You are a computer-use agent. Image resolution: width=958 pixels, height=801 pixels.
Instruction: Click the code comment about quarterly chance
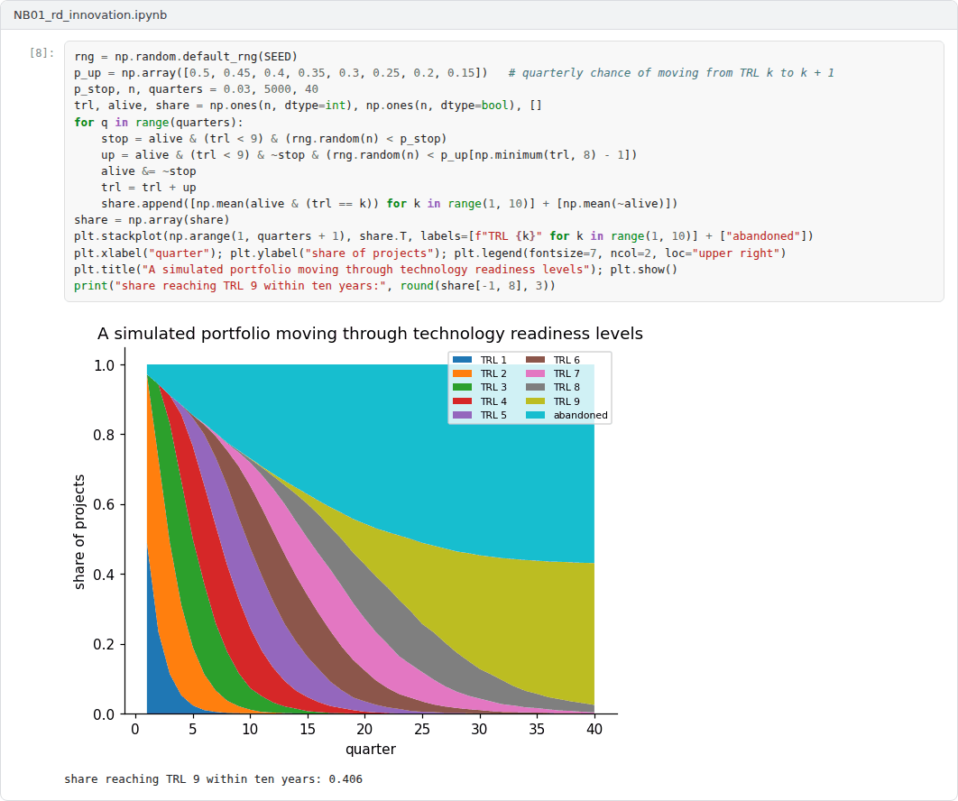point(671,73)
